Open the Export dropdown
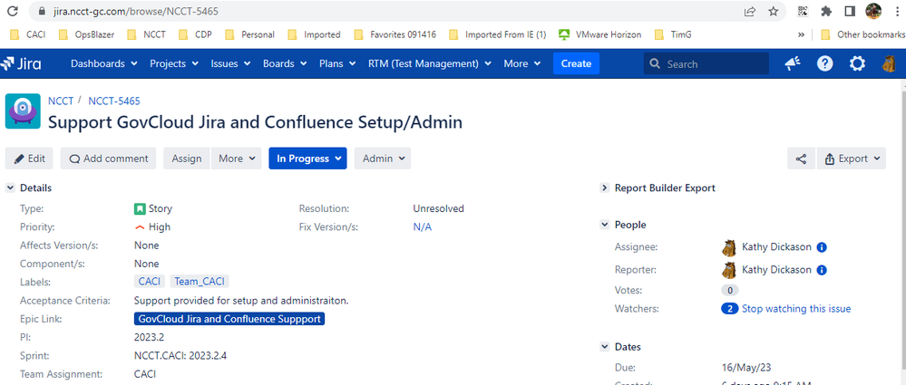The height and width of the screenshot is (385, 906). click(x=852, y=159)
